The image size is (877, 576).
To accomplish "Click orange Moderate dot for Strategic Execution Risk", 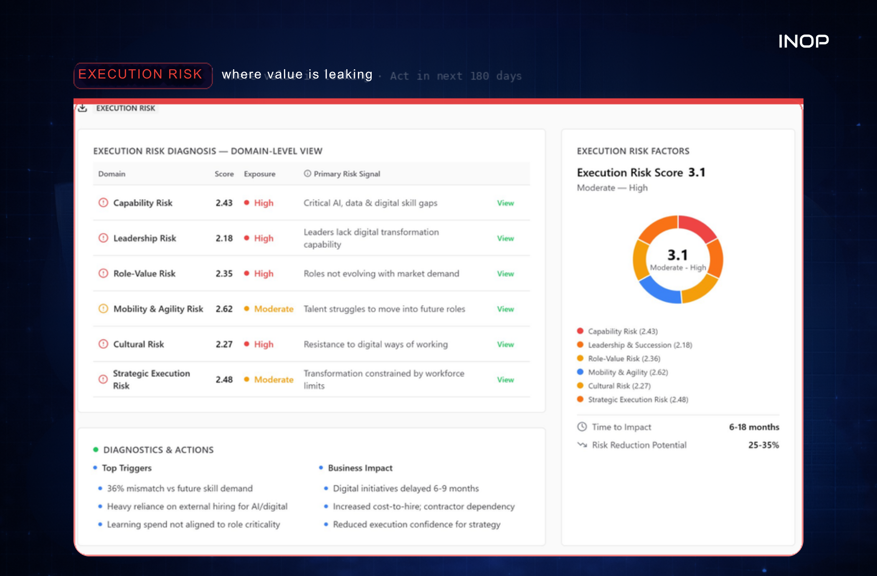I will pos(246,379).
